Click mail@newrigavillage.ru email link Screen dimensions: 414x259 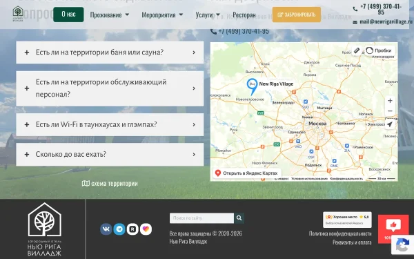click(386, 21)
